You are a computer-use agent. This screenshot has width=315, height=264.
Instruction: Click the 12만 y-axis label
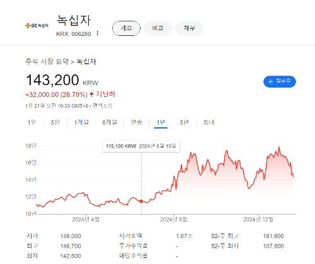[x=31, y=197]
